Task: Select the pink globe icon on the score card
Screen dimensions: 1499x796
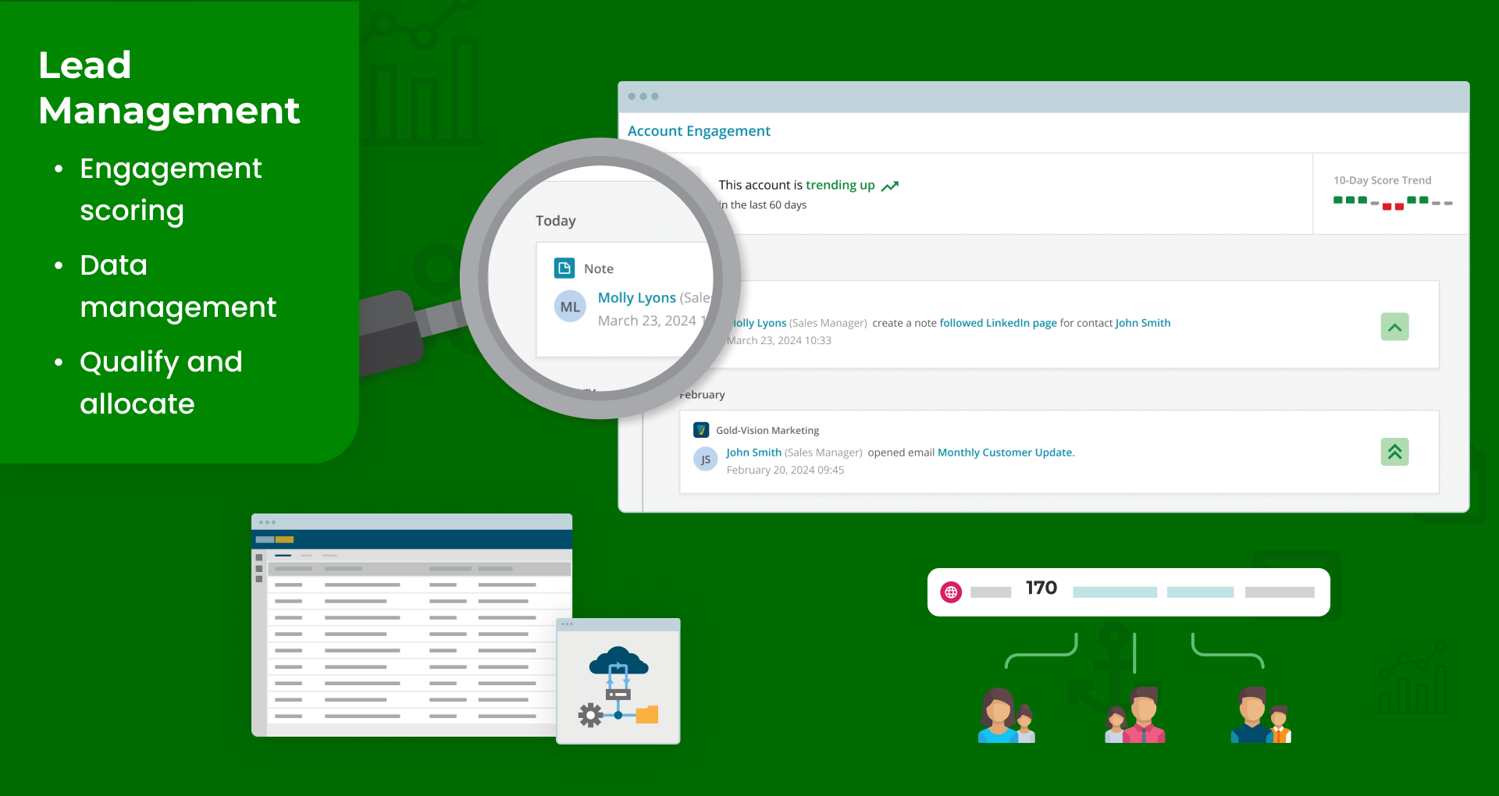Action: 950,592
